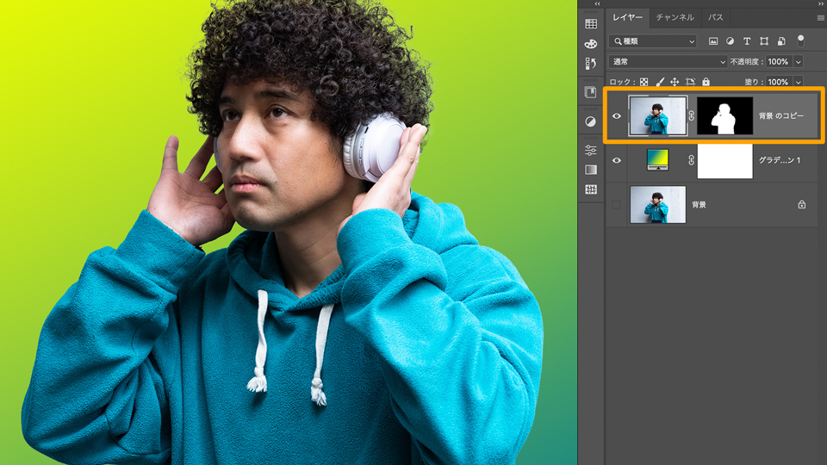Open the Adjustments half-circle panel icon
The image size is (827, 465).
591,121
